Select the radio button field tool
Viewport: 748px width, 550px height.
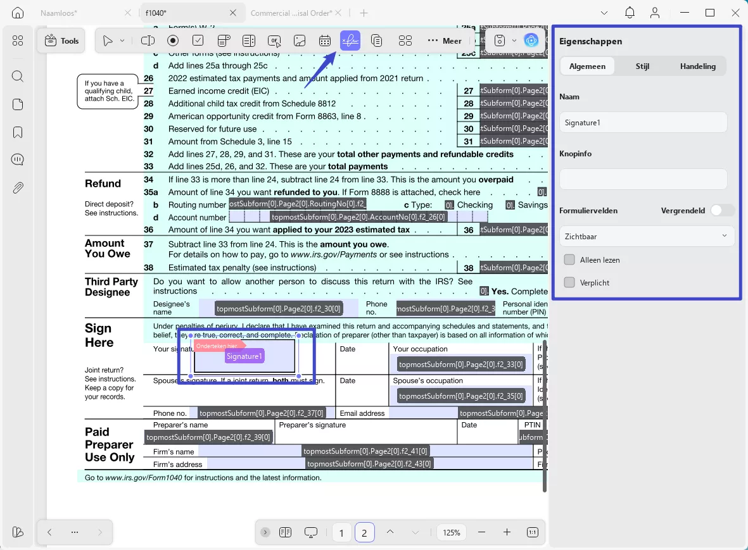click(x=173, y=41)
